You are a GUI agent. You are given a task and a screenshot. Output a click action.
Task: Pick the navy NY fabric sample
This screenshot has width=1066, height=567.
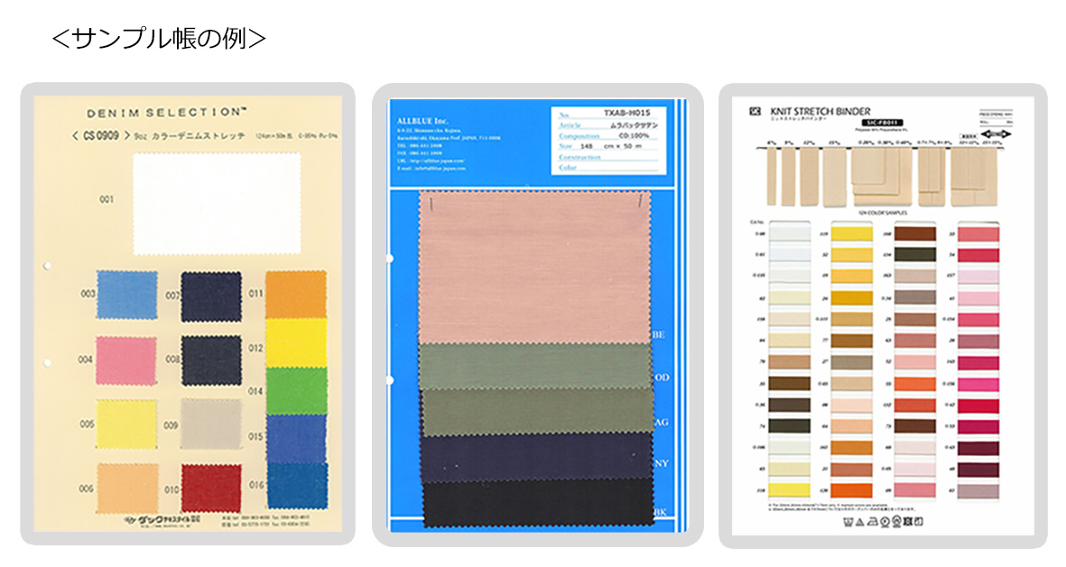pos(537,458)
